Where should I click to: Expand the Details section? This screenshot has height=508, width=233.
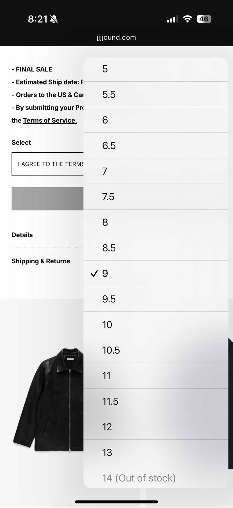[x=22, y=235]
